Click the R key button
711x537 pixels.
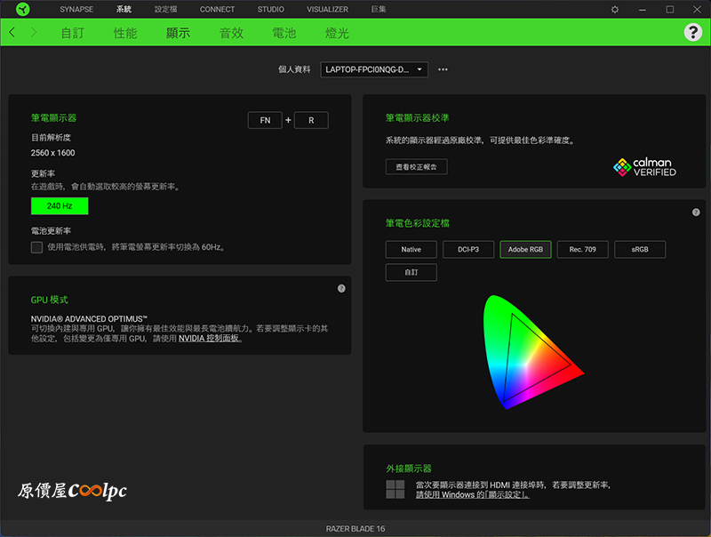[x=311, y=120]
